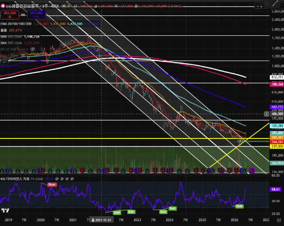Click the 2020 time axis label
This screenshot has height=226, width=284.
41,220
